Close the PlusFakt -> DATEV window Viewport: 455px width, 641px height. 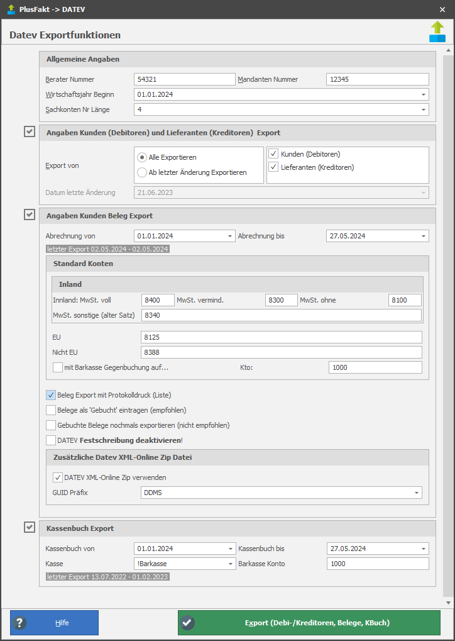(x=442, y=9)
